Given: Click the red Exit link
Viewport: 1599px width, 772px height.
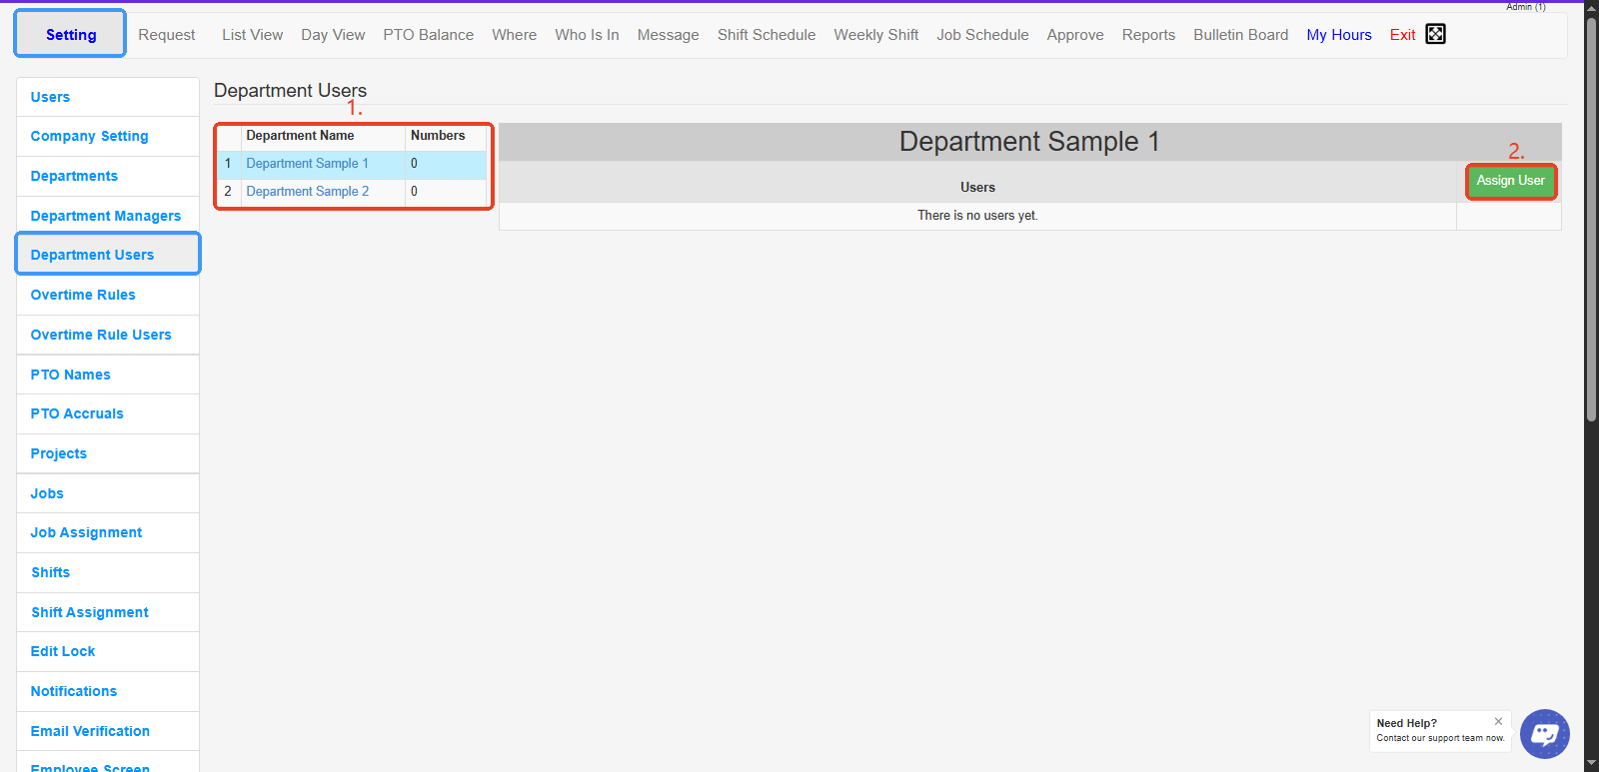Looking at the screenshot, I should point(1402,35).
